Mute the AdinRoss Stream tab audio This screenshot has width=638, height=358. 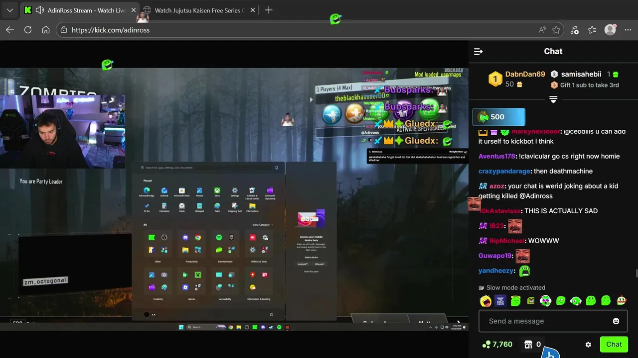[x=40, y=10]
